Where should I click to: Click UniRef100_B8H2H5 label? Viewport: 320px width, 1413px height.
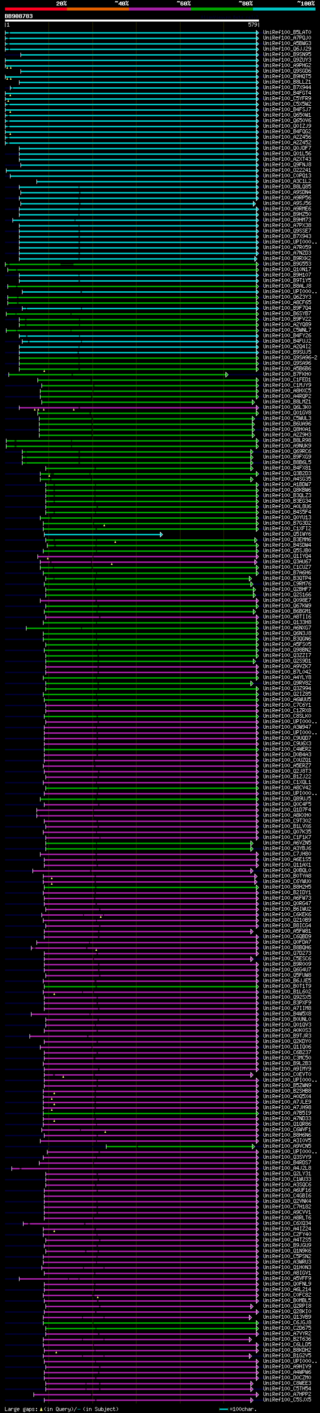287,888
